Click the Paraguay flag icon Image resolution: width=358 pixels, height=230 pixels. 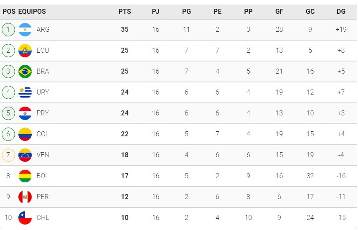point(25,113)
